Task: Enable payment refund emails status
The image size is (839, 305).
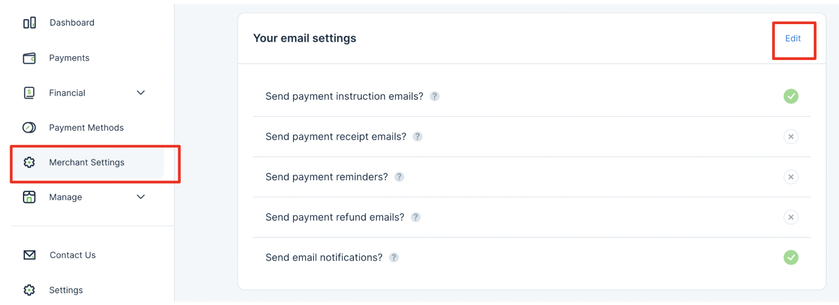Action: 791,217
